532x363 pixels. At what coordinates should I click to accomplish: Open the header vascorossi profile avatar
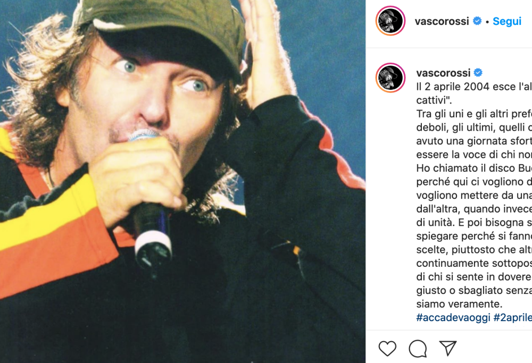pyautogui.click(x=390, y=21)
